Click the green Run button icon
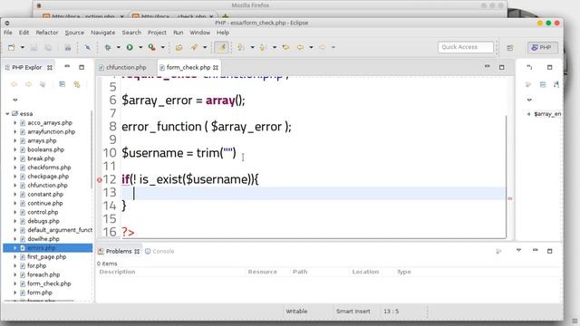 [130, 47]
